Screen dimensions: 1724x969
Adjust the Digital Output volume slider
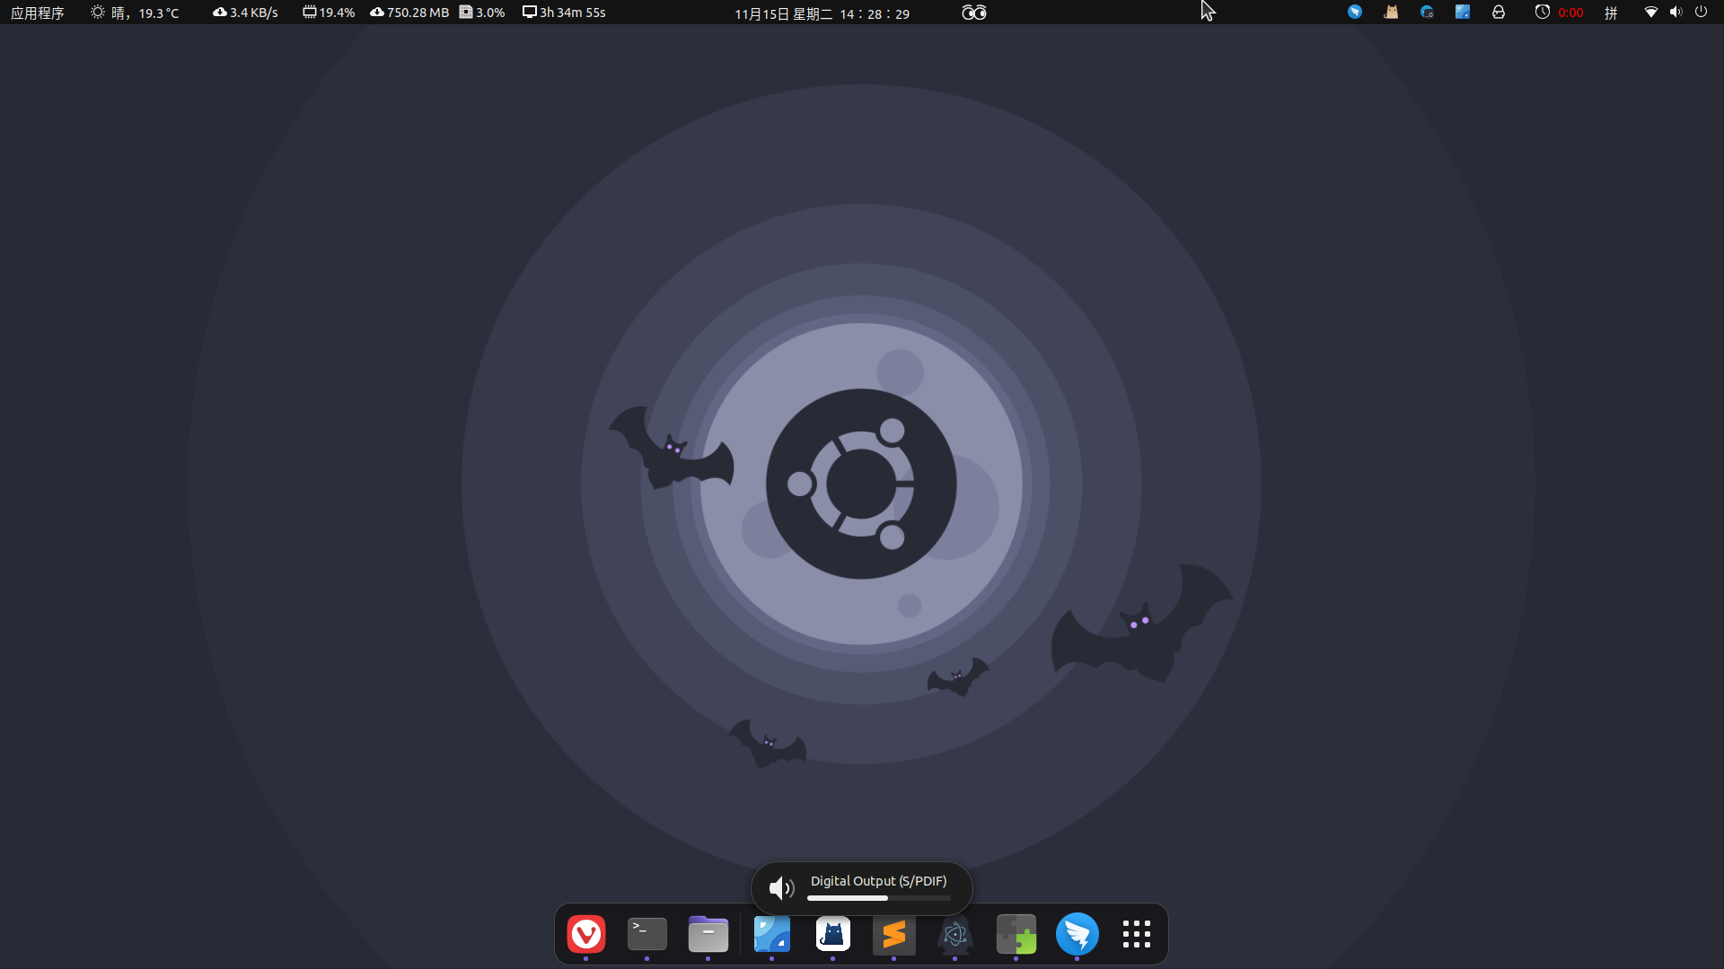[878, 898]
